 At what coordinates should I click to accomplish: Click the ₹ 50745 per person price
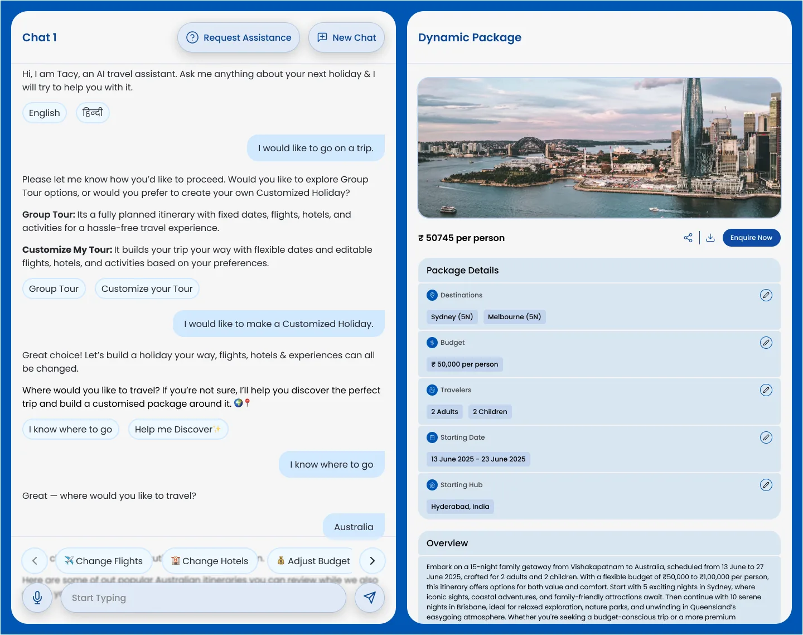(462, 238)
